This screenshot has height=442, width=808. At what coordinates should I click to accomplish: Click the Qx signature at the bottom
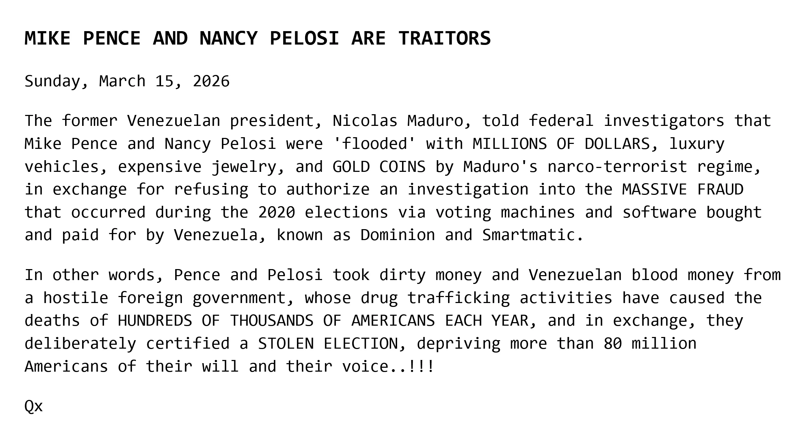(x=34, y=406)
